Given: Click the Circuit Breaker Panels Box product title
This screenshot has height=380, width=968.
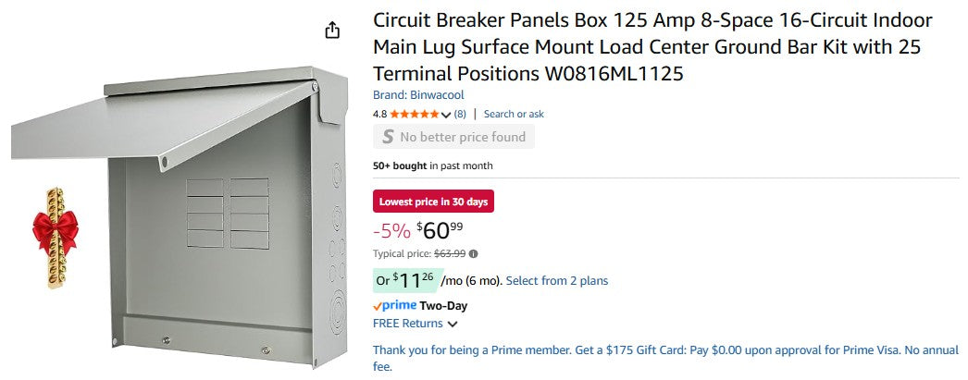Looking at the screenshot, I should click(652, 47).
